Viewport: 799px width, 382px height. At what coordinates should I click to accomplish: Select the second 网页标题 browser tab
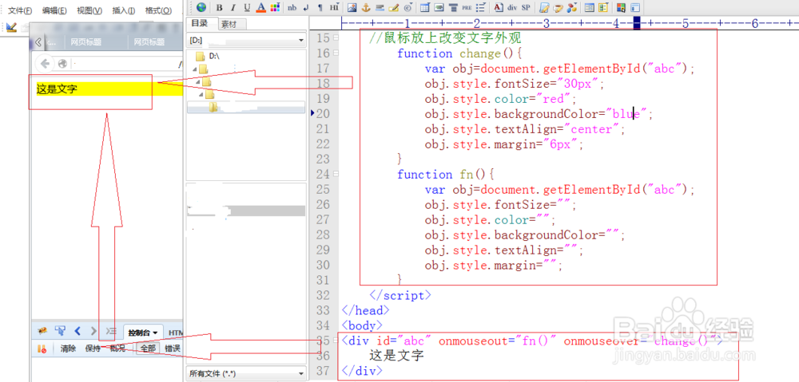149,42
